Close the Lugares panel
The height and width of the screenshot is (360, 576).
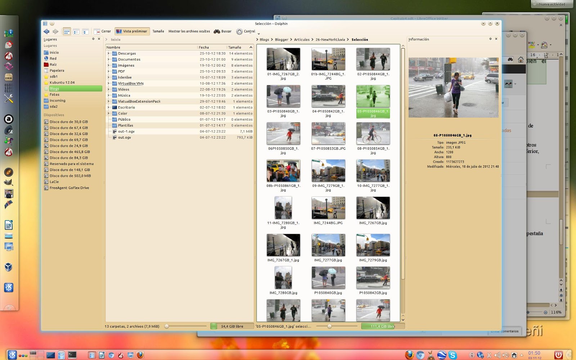[x=99, y=39]
